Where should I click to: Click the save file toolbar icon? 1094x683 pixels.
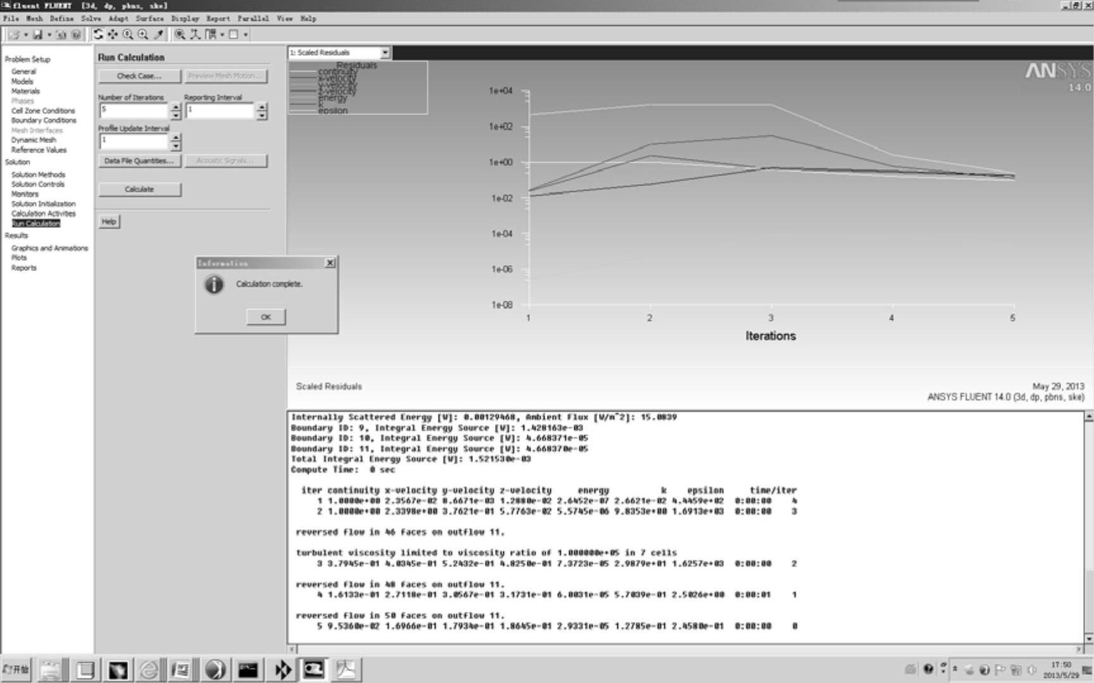point(37,35)
